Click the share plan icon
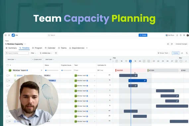The width and height of the screenshot is (189, 126). click(x=168, y=44)
